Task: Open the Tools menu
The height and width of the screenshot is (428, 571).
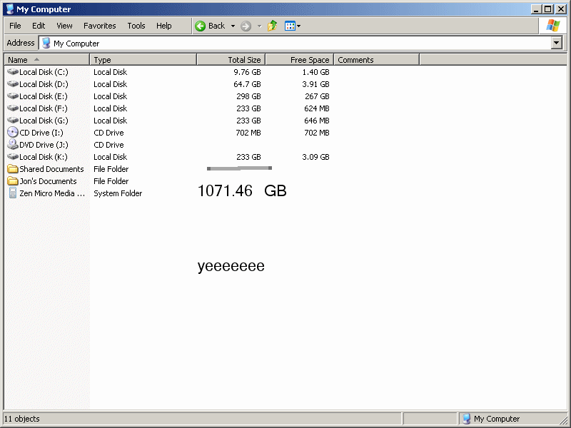Action: point(136,26)
